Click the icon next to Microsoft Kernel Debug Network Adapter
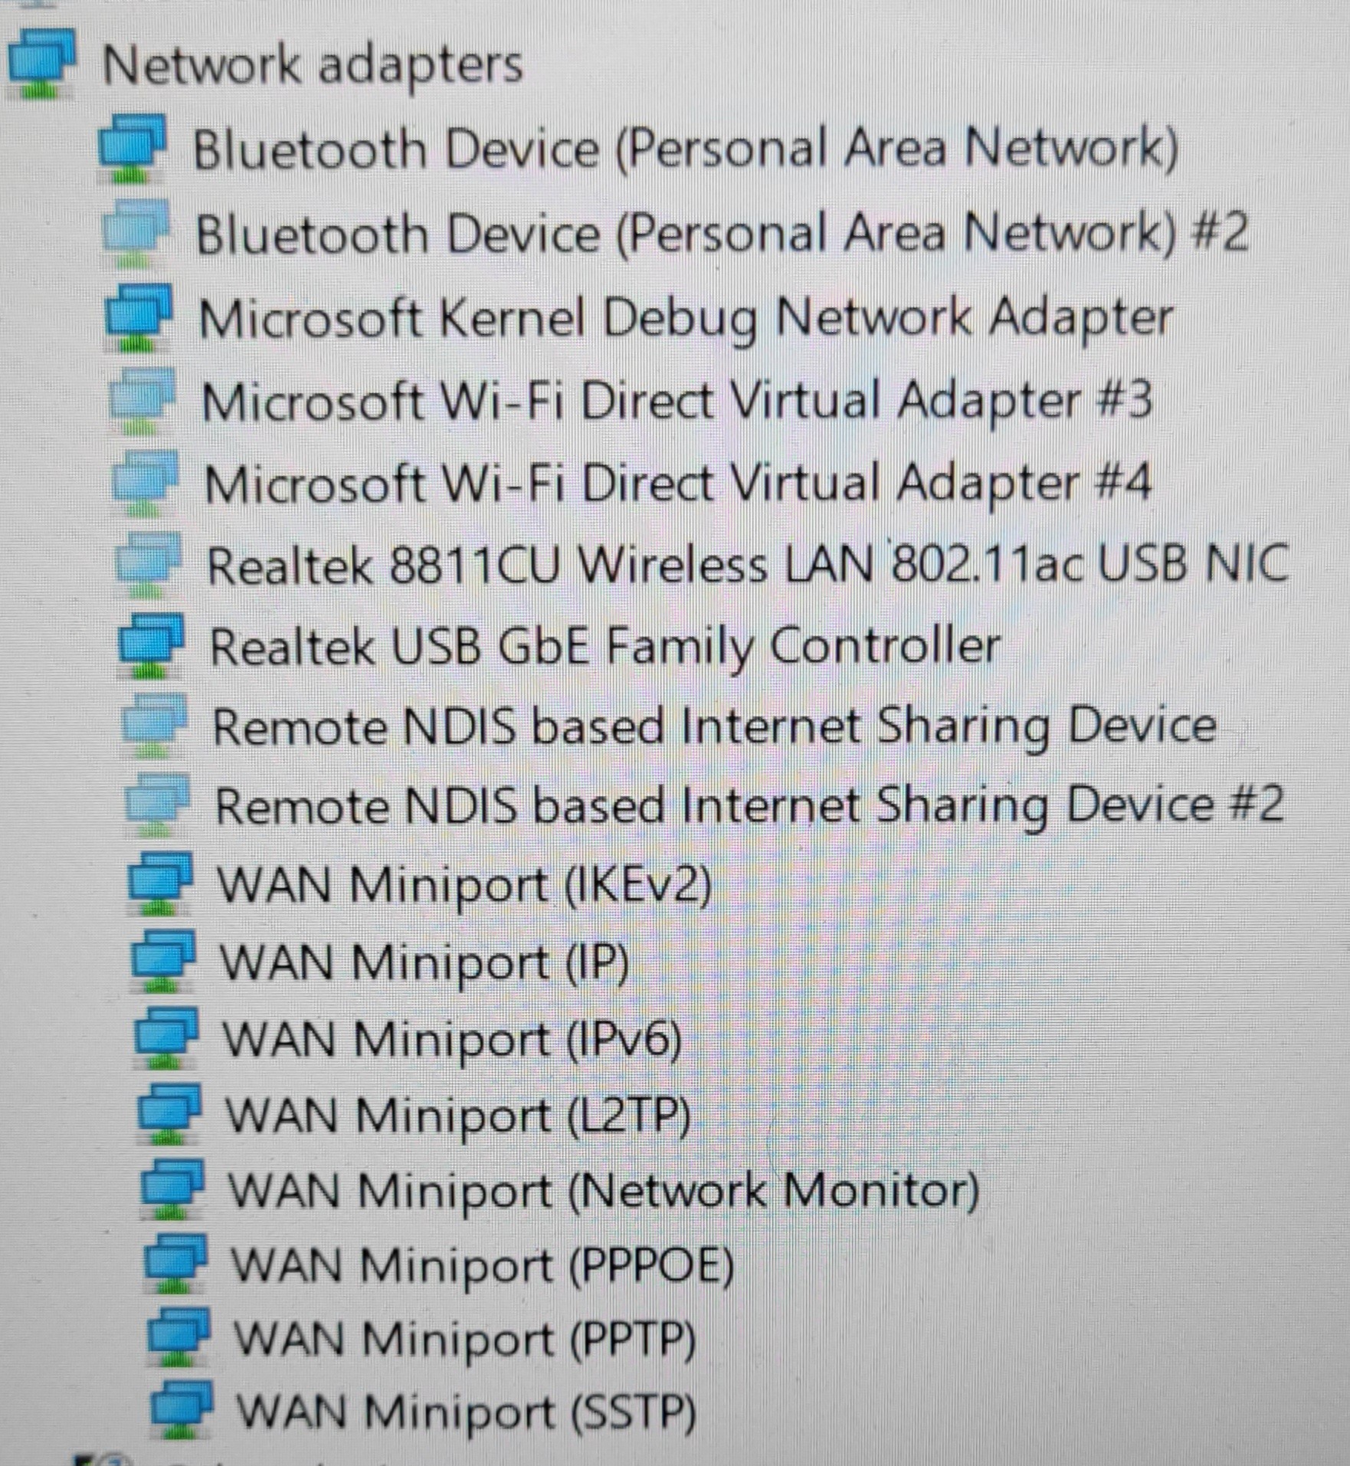The width and height of the screenshot is (1350, 1466). pyautogui.click(x=139, y=318)
